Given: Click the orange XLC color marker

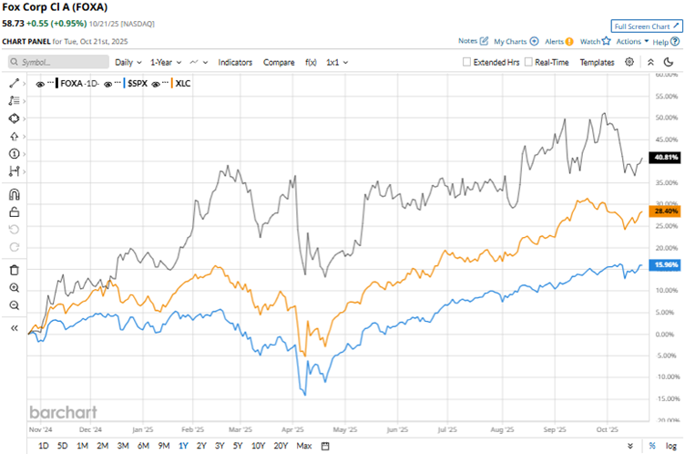Looking at the screenshot, I should pyautogui.click(x=172, y=83).
